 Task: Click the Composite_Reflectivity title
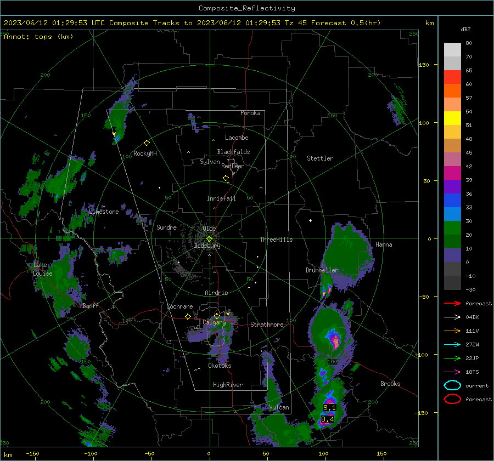[x=247, y=8]
